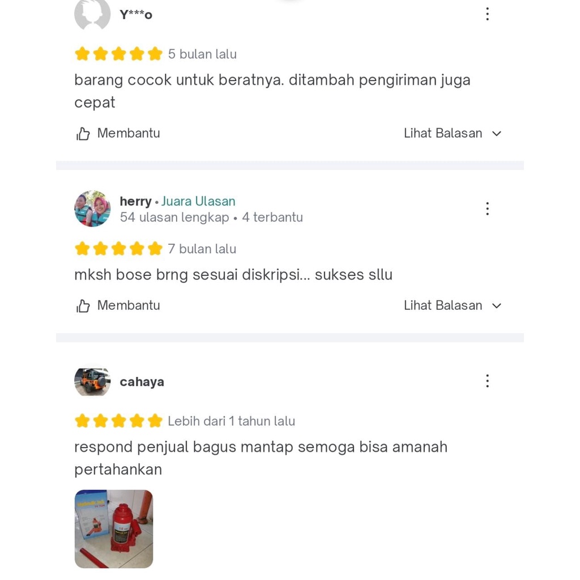580x580 pixels.
Task: Open cahaya's reviewer name
Action: pyautogui.click(x=142, y=382)
